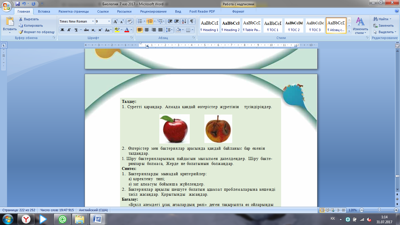
Task: Switch to the Foxit Reader PDF tab
Action: 202,11
